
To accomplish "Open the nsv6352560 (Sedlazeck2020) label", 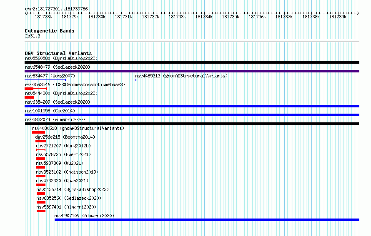I will pos(69,198).
